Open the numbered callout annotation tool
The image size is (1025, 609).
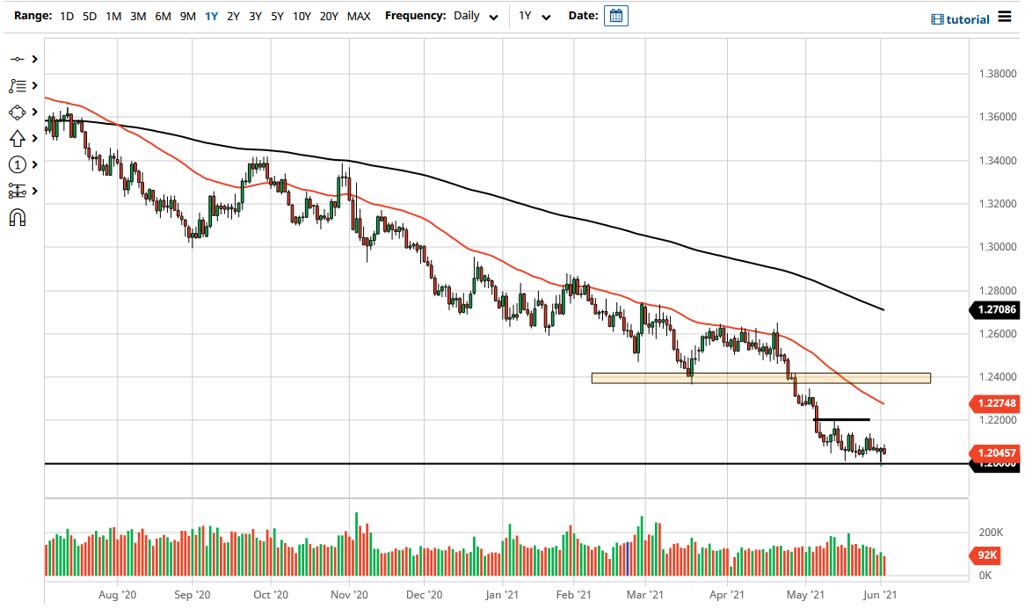[18, 164]
